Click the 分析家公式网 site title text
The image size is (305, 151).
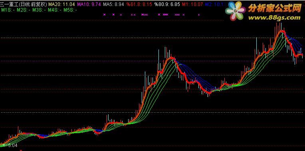point(275,8)
